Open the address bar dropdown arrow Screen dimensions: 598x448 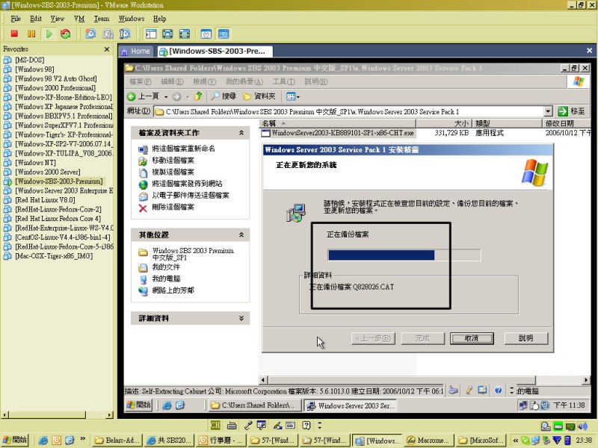[548, 111]
